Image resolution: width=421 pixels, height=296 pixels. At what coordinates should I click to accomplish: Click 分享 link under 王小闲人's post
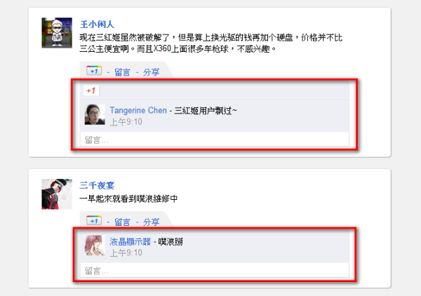[151, 72]
